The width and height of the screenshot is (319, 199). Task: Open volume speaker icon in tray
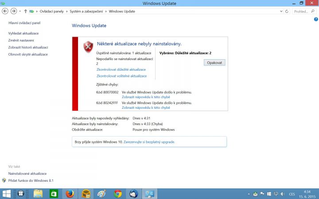coord(283,194)
